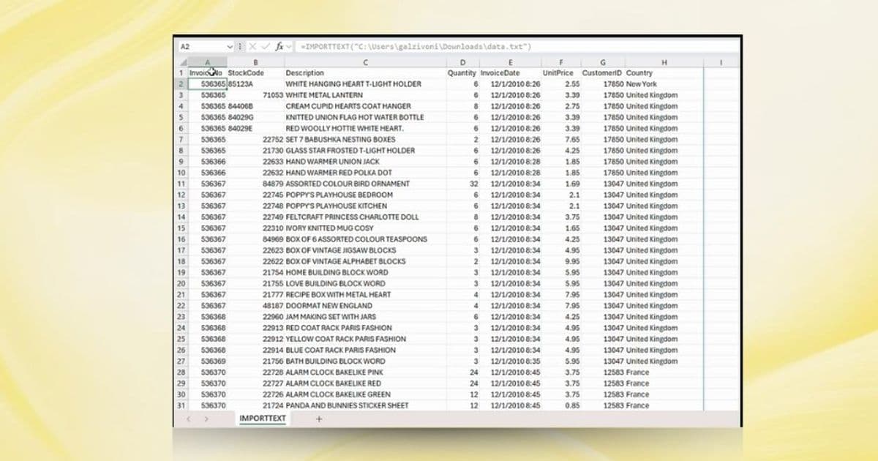
Task: Select the Insert Function (fx) icon
Action: point(279,46)
